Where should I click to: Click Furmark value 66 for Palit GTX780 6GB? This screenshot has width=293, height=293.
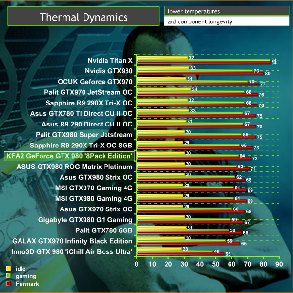245,233
